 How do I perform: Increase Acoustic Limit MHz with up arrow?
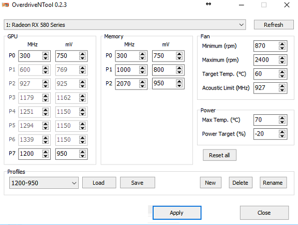[x=282, y=86]
